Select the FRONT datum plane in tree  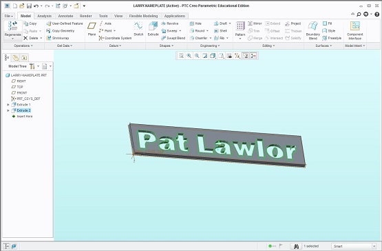[19, 93]
